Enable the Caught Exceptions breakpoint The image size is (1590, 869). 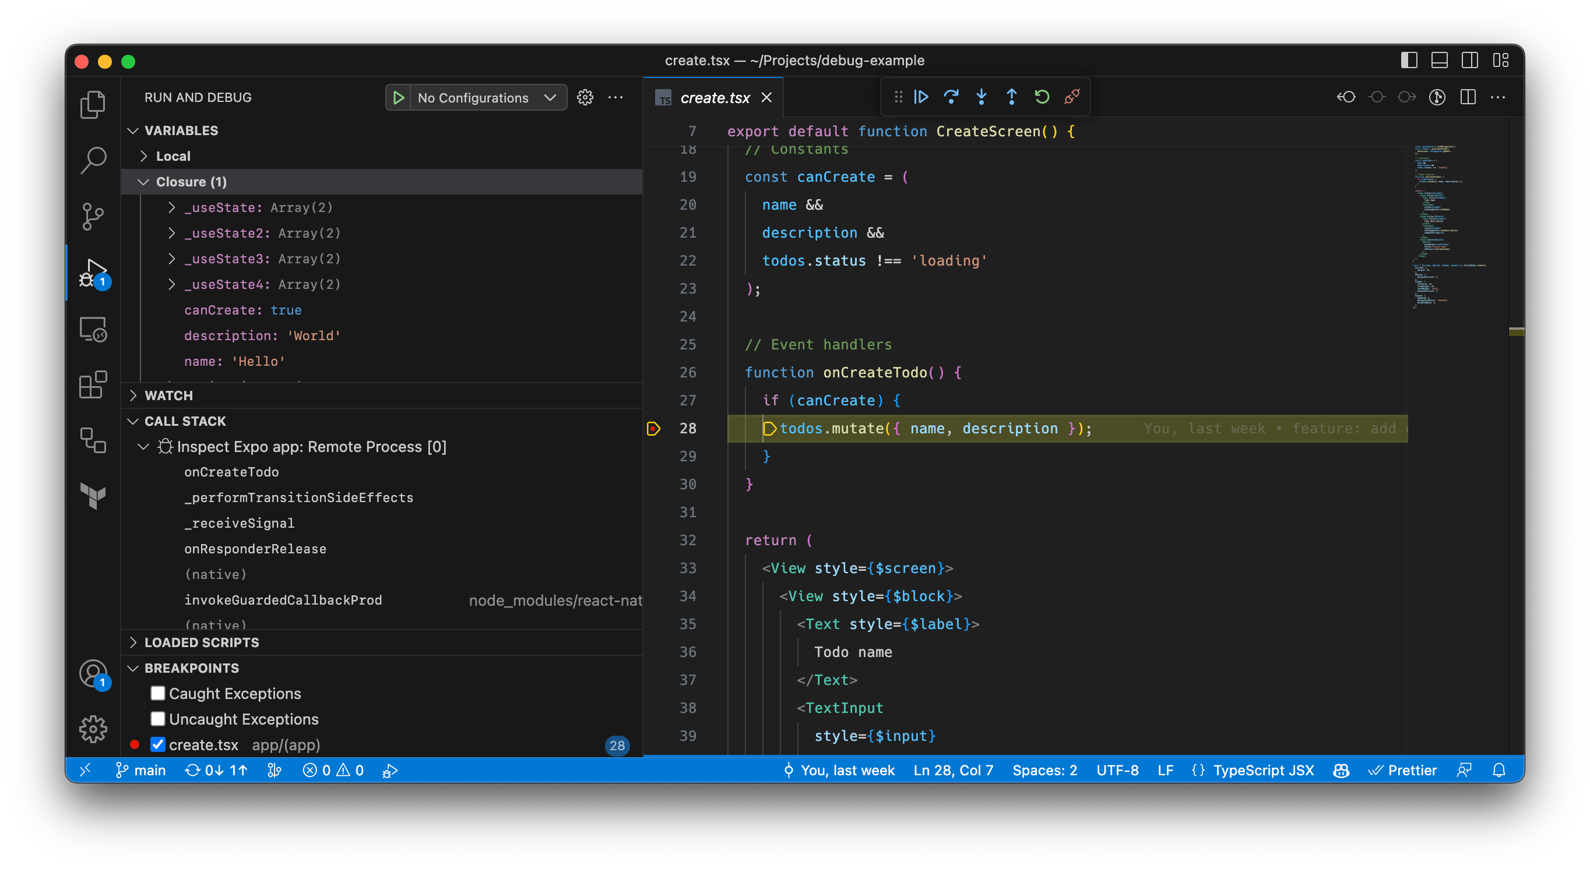coord(158,693)
